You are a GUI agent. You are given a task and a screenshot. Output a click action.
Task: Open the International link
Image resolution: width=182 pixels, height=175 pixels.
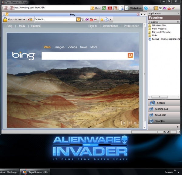pyautogui.click(x=110, y=26)
